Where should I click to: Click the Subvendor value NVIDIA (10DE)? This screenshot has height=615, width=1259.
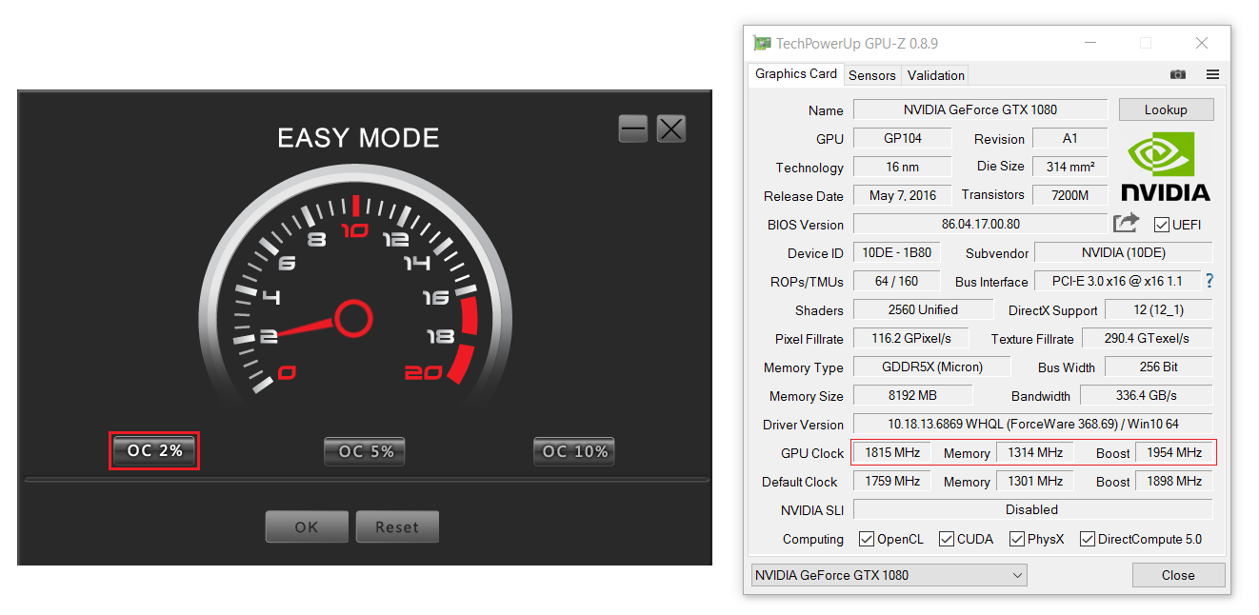click(1123, 252)
